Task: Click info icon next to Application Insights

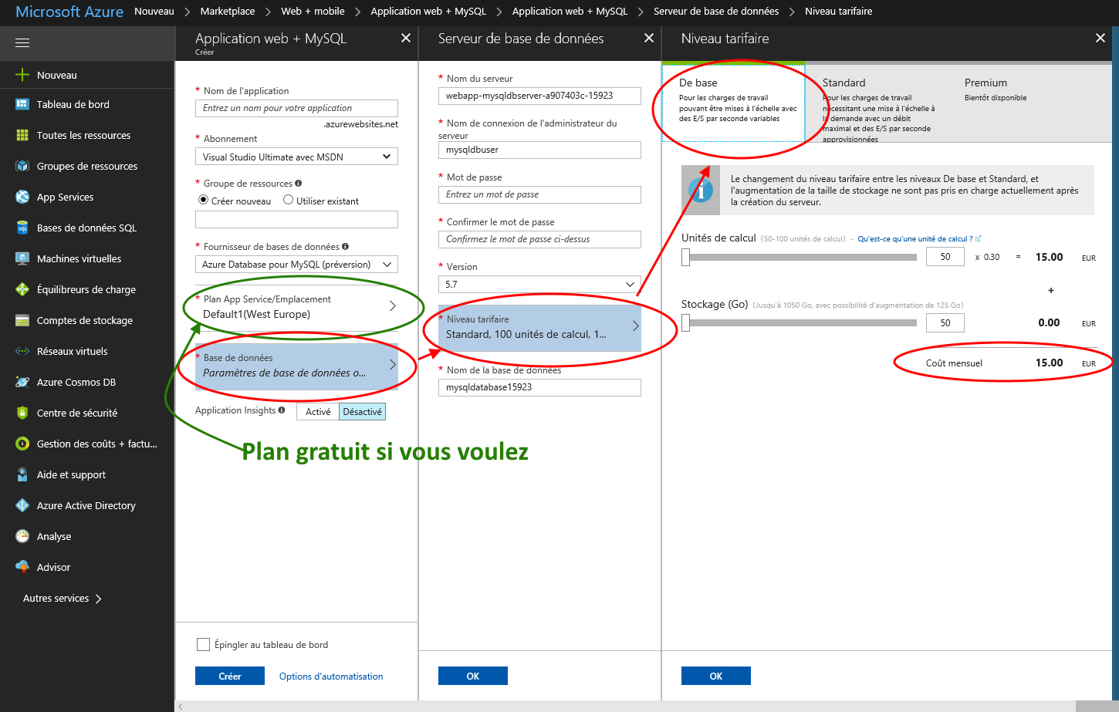Action: point(282,410)
